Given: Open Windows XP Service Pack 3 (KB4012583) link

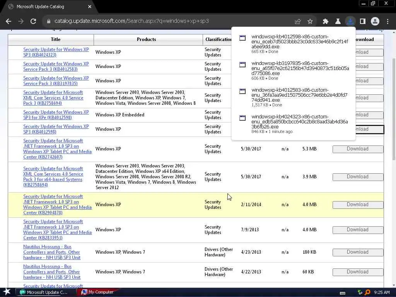Looking at the screenshot, I should [56, 67].
